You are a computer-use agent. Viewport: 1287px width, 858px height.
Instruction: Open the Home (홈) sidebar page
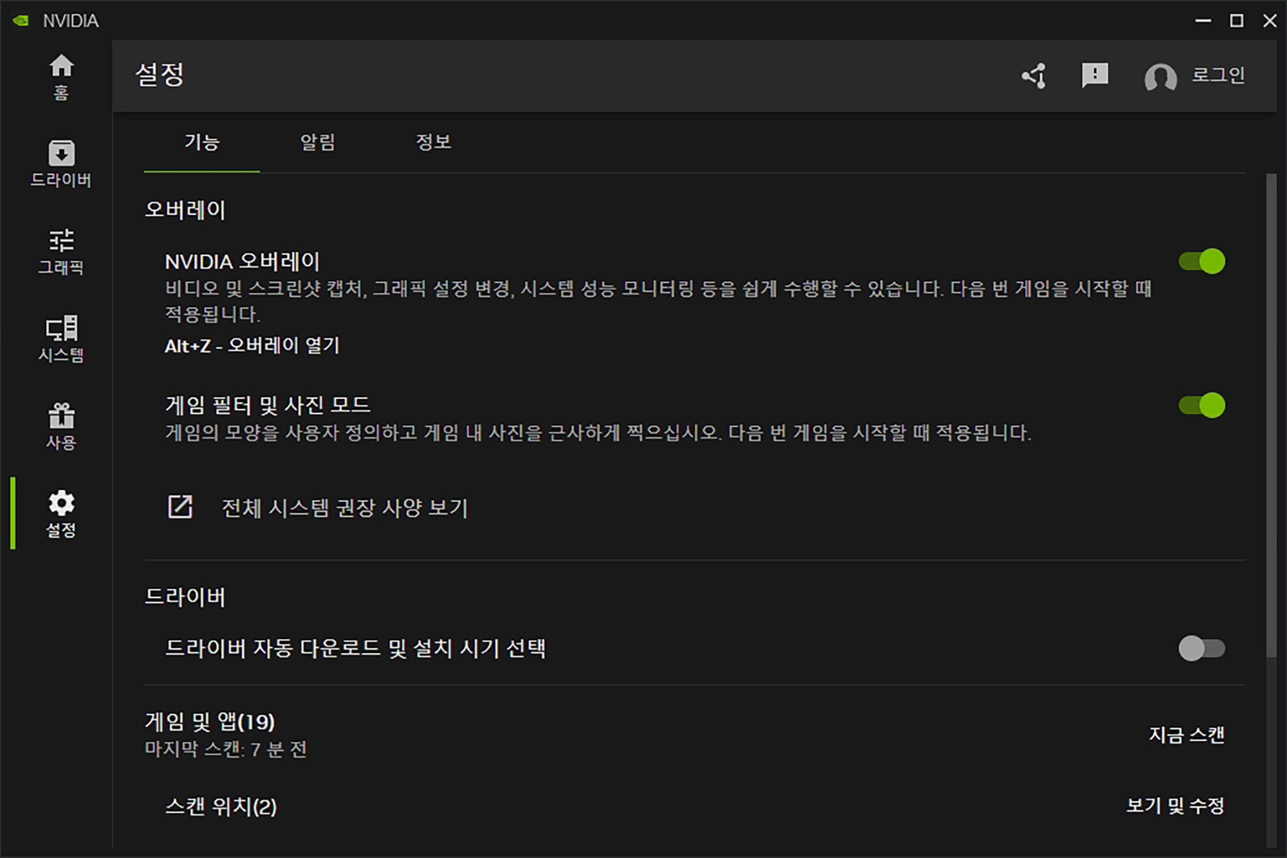(x=61, y=76)
